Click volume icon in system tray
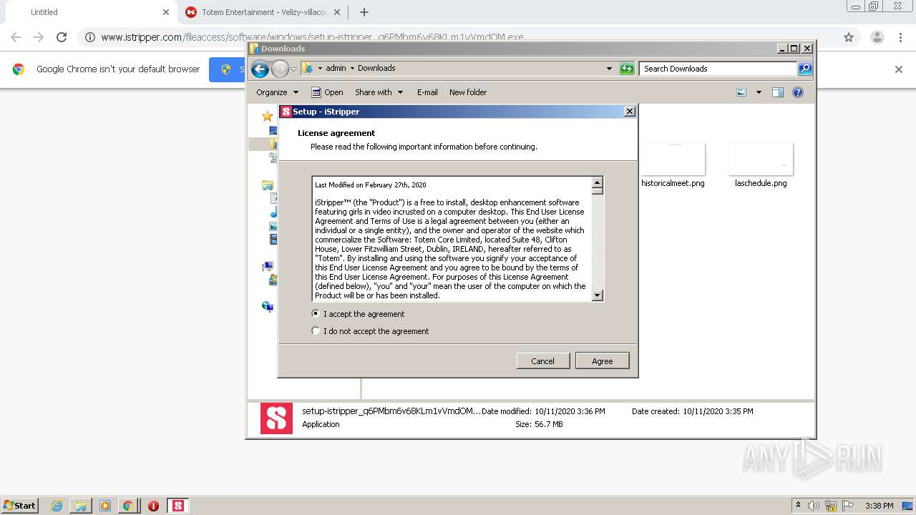The height and width of the screenshot is (515, 916). [x=814, y=506]
